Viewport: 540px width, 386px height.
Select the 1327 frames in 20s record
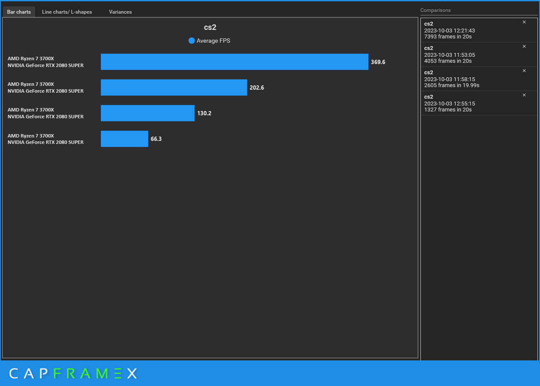tap(479, 103)
